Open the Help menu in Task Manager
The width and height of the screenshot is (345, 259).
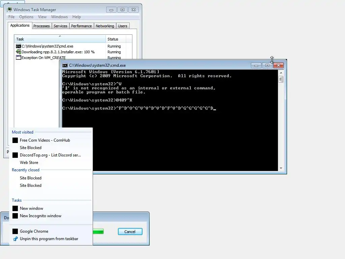[x=76, y=17]
